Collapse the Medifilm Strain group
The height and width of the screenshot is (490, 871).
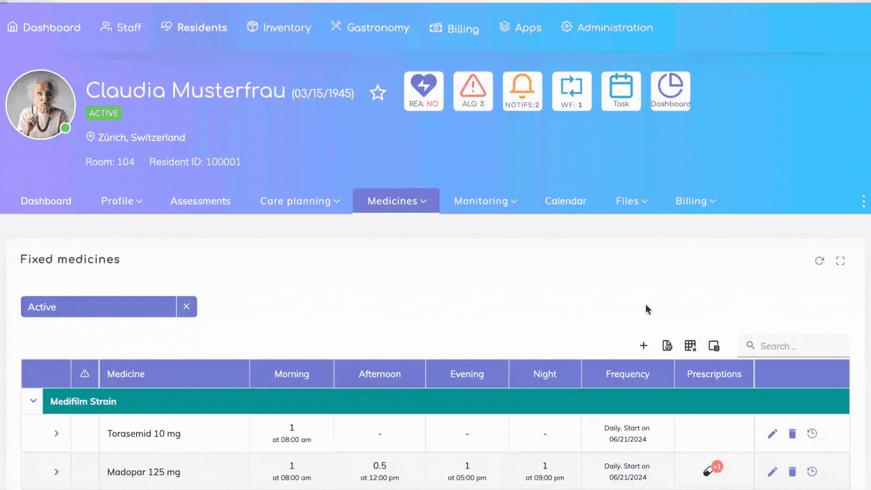click(x=33, y=401)
